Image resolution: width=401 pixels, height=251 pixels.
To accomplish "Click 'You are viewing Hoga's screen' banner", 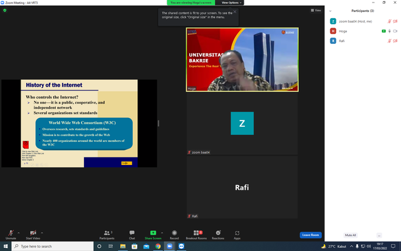I will (x=190, y=3).
